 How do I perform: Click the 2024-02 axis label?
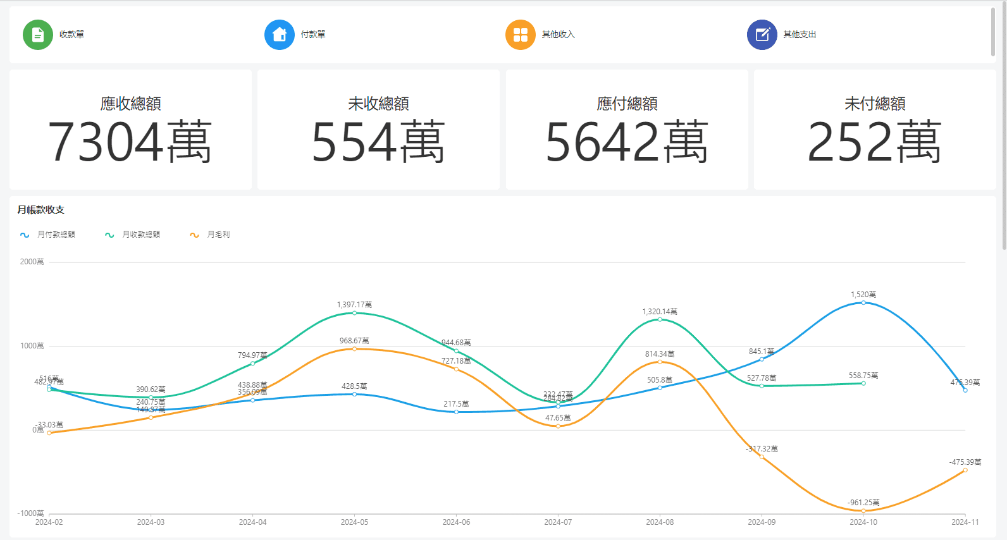point(49,522)
